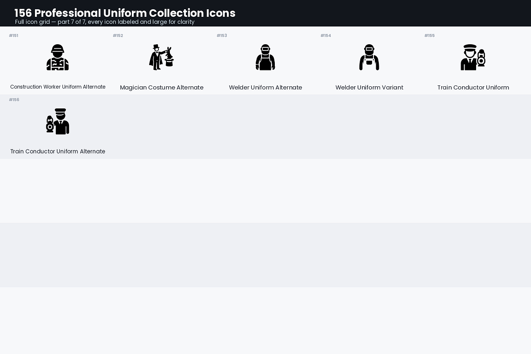Select the Construction Worker Uniform Alternate icon

pos(58,58)
